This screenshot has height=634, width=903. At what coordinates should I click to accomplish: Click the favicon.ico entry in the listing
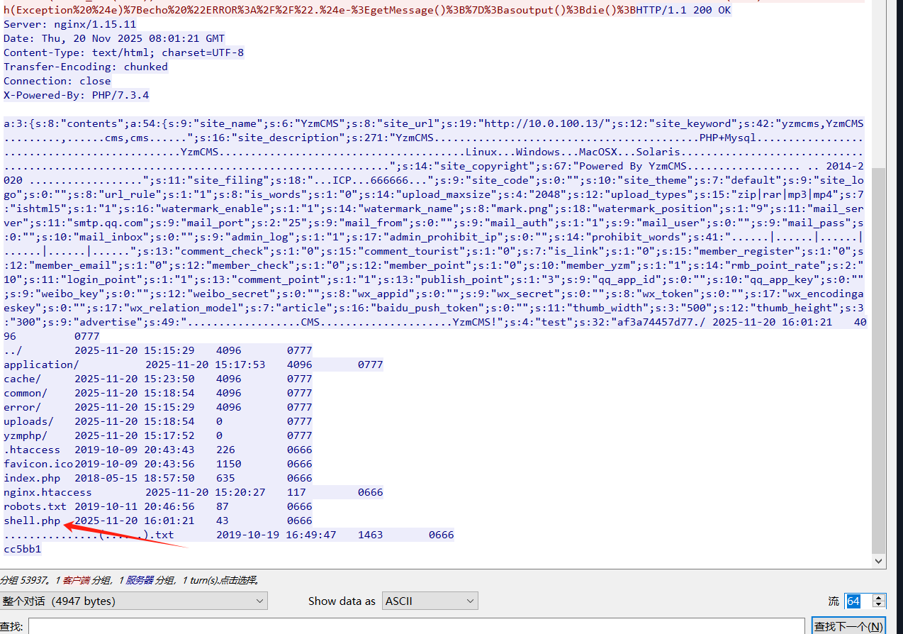click(38, 464)
